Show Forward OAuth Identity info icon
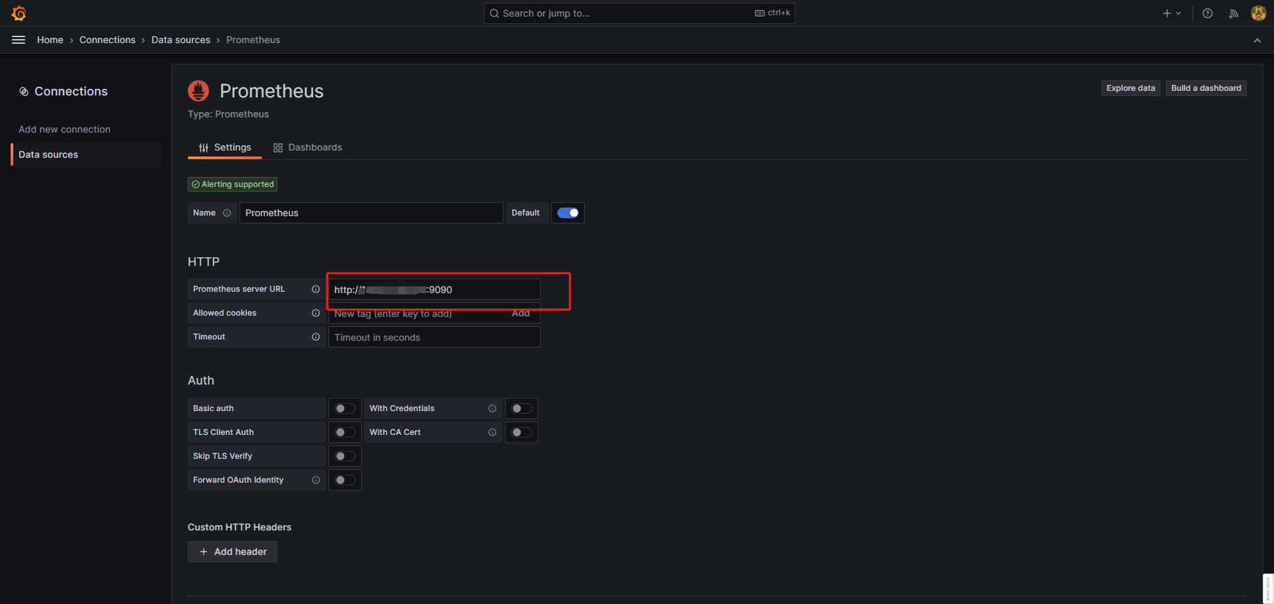1274x604 pixels. [x=316, y=480]
